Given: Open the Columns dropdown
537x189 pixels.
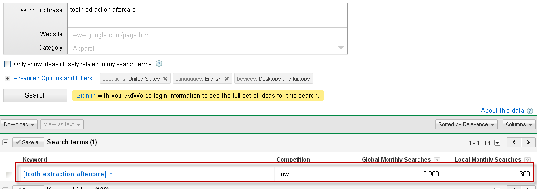Looking at the screenshot, I should [x=519, y=124].
